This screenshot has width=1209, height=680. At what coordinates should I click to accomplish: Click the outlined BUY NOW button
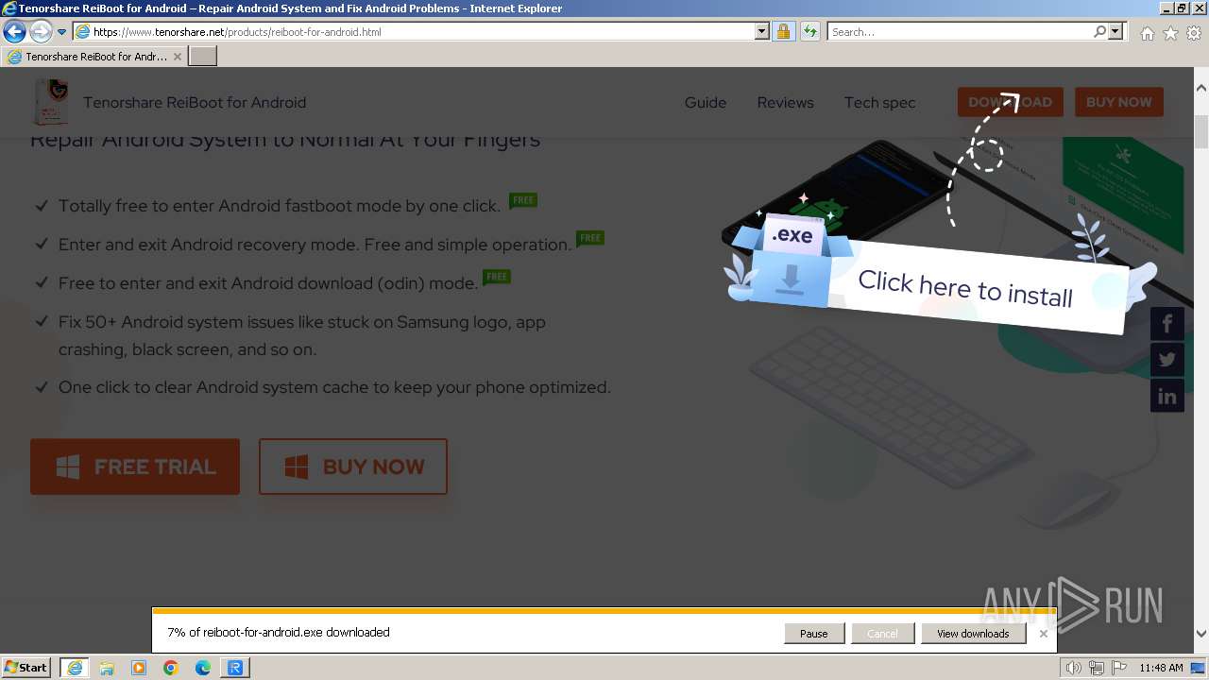click(x=353, y=467)
